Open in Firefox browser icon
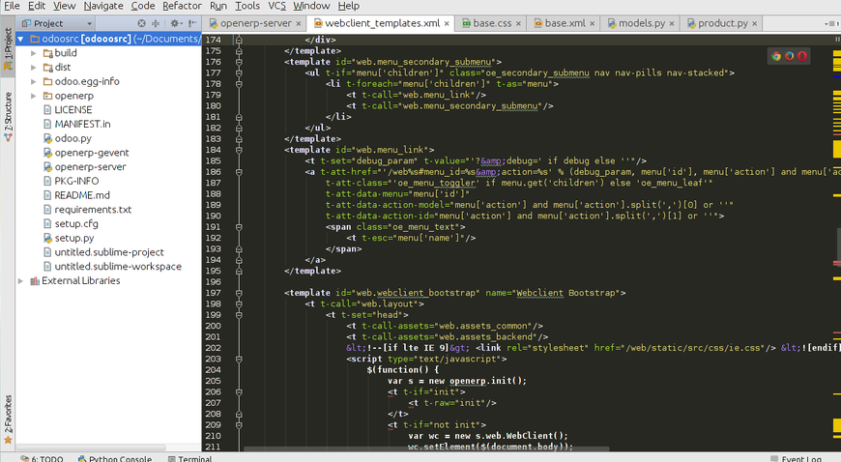 [789, 56]
